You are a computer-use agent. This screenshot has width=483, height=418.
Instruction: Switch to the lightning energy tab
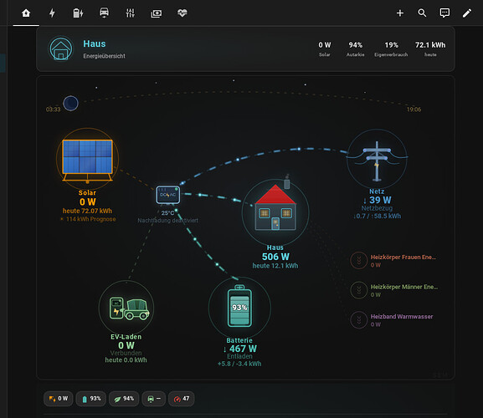52,13
